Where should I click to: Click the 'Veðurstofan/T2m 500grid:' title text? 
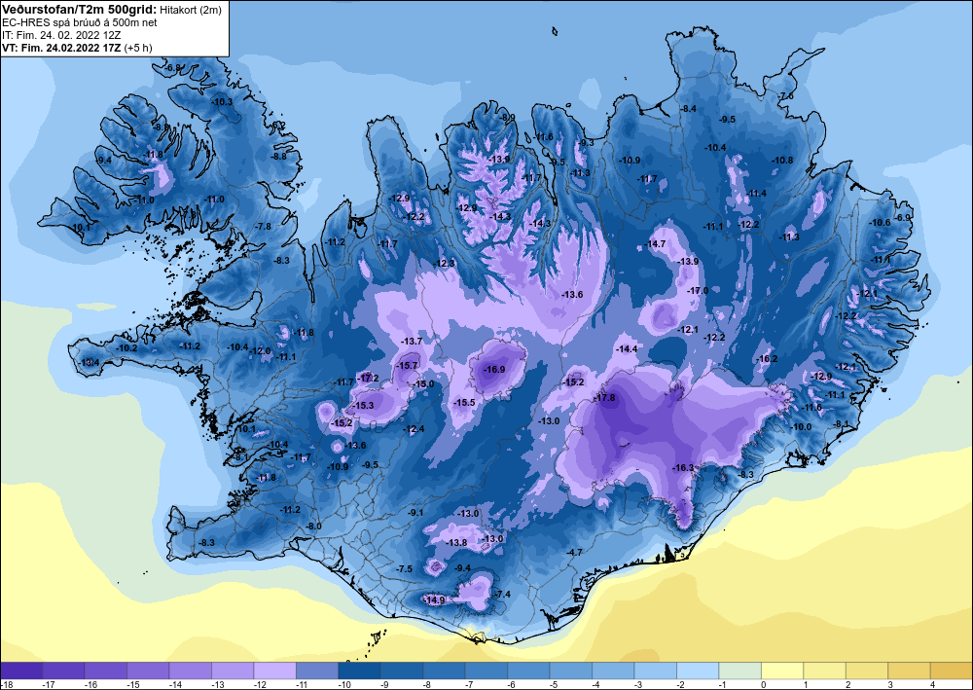pos(80,10)
